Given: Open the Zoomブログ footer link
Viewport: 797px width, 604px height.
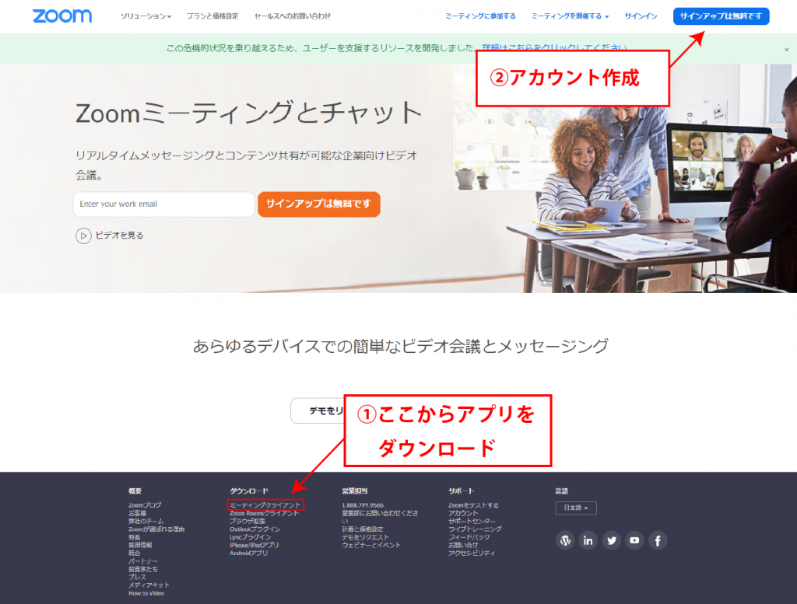Looking at the screenshot, I should 145,505.
